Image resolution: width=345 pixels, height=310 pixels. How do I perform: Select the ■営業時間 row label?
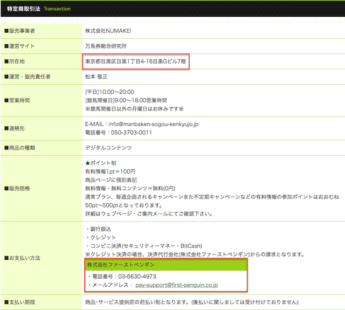pyautogui.click(x=17, y=100)
